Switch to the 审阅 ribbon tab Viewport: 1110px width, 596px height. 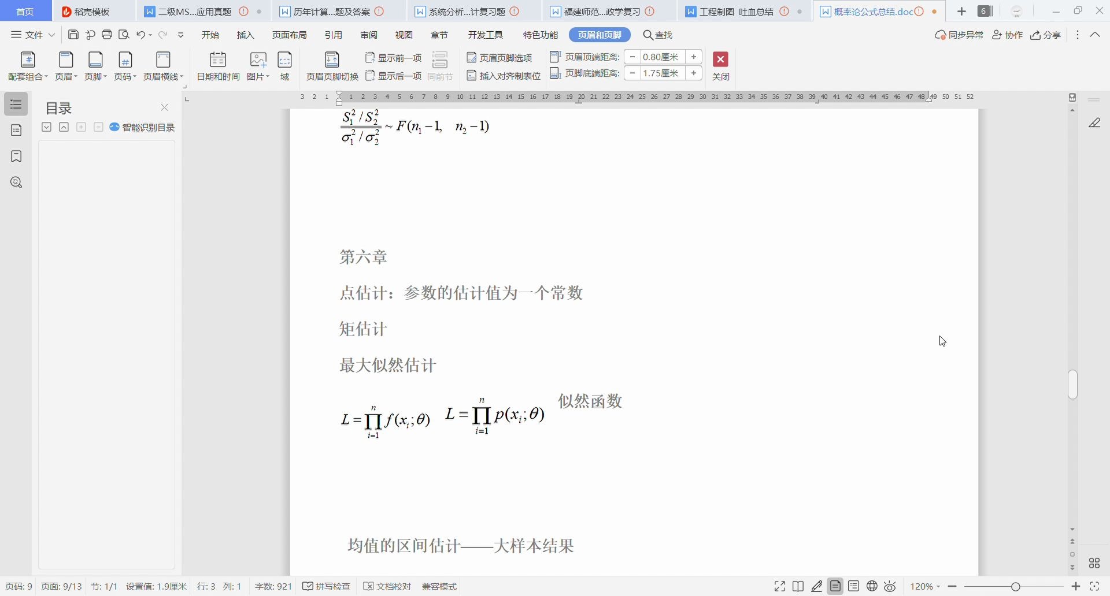click(x=369, y=35)
